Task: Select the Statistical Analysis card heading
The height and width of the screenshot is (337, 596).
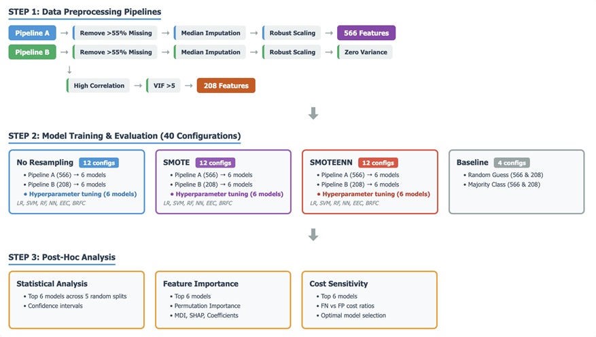Action: click(x=52, y=283)
